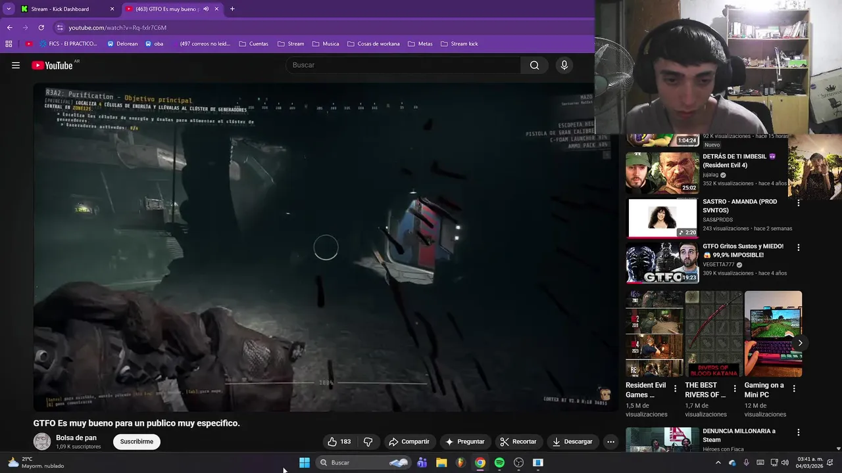Viewport: 842px width, 473px height.
Task: Open the GTFO Gritos Sustos y MIEDO thumbnail
Action: coord(662,263)
